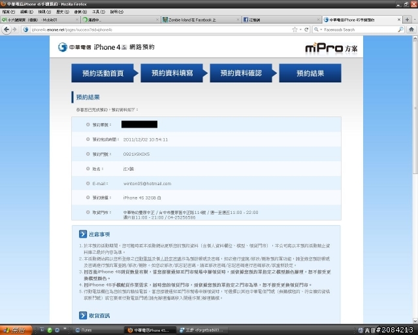Open the list all tabs dropdown
Image resolution: width=418 pixels, height=335 pixels.
pyautogui.click(x=415, y=20)
